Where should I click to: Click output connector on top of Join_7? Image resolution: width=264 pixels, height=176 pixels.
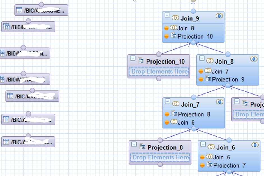pos(194,97)
